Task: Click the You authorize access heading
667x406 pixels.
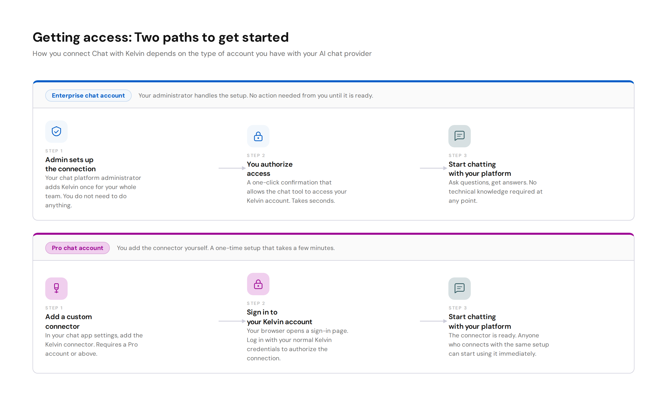Action: [x=270, y=169]
